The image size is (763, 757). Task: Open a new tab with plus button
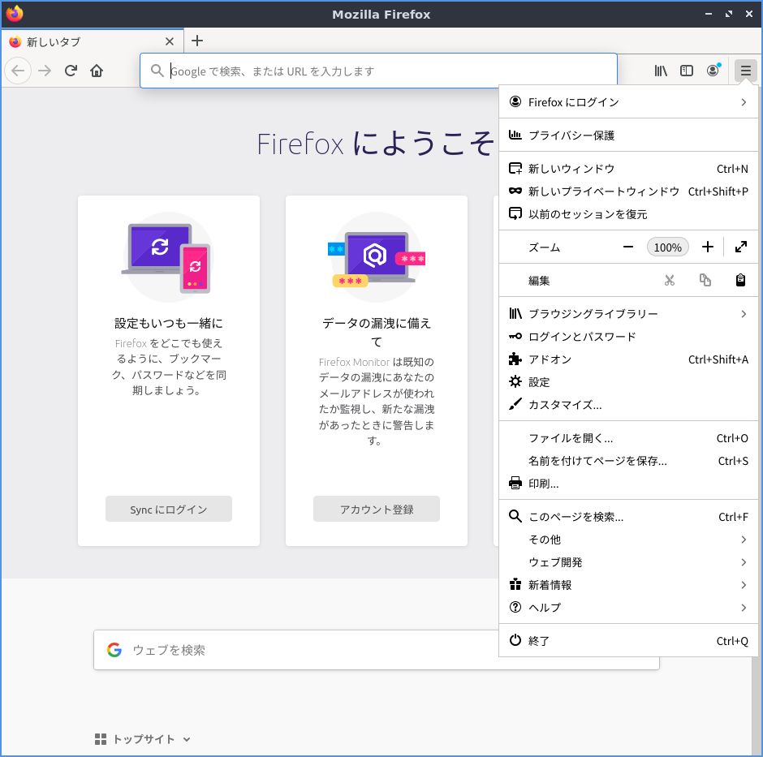(197, 41)
